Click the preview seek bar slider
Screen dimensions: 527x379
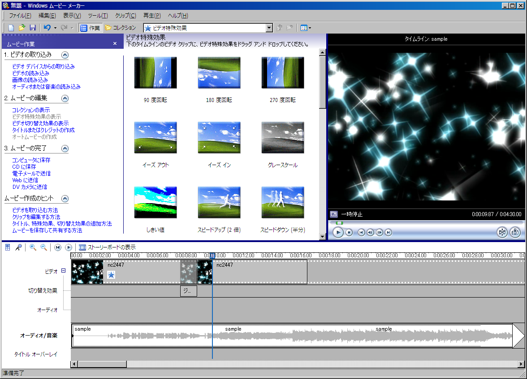(340, 223)
